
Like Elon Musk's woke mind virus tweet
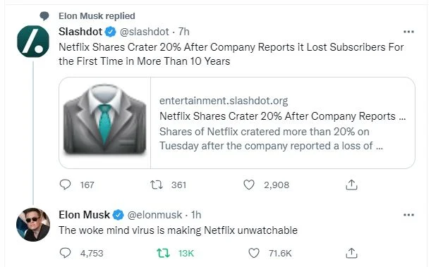click(x=254, y=253)
